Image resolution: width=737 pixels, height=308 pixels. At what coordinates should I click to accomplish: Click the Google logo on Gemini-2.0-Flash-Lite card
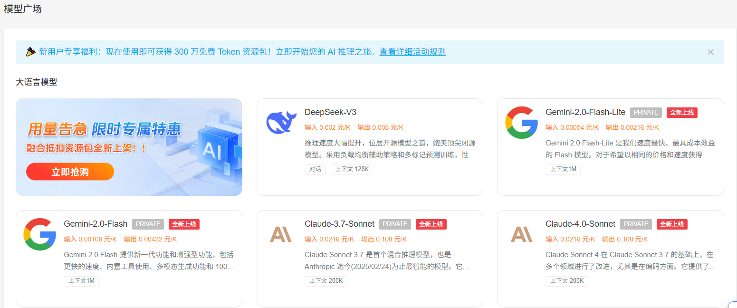click(x=522, y=123)
